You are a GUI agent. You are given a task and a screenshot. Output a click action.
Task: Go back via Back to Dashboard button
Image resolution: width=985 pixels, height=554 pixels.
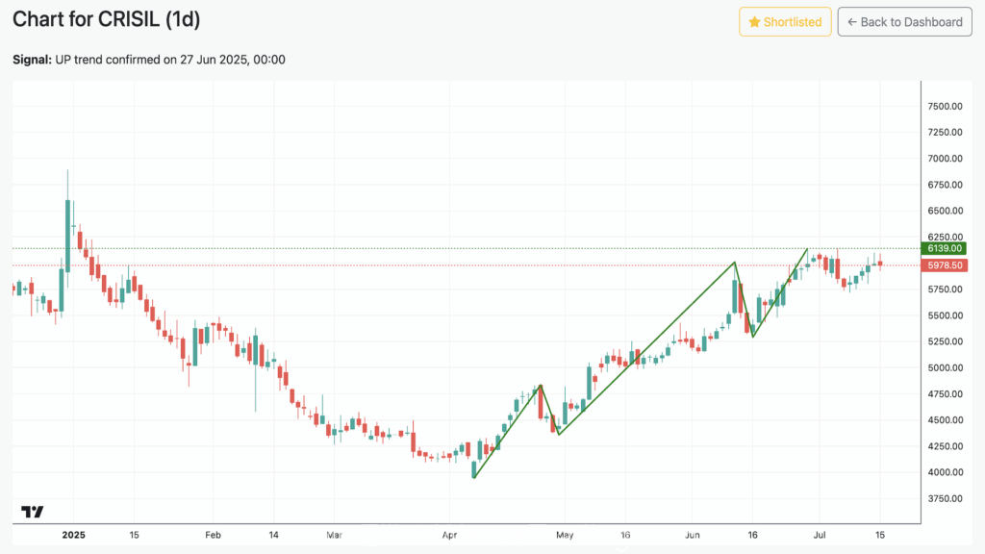[x=904, y=22]
